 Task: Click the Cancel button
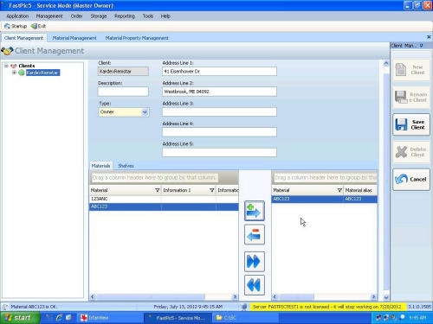(411, 179)
